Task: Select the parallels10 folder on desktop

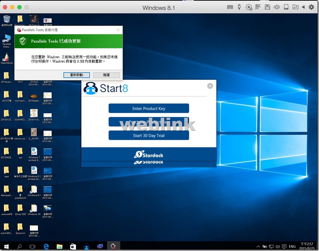Action: point(20,192)
